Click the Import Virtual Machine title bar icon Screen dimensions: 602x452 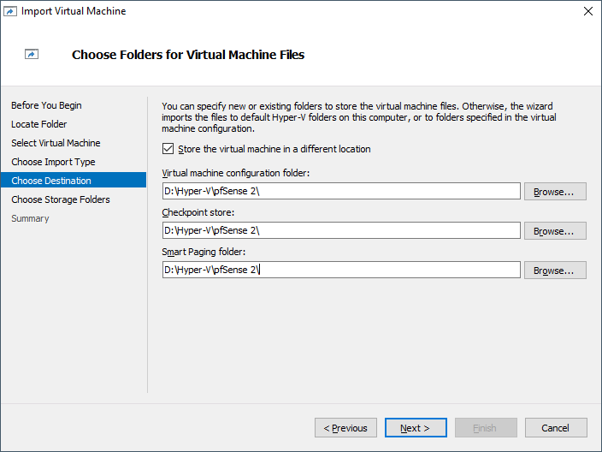[x=11, y=11]
